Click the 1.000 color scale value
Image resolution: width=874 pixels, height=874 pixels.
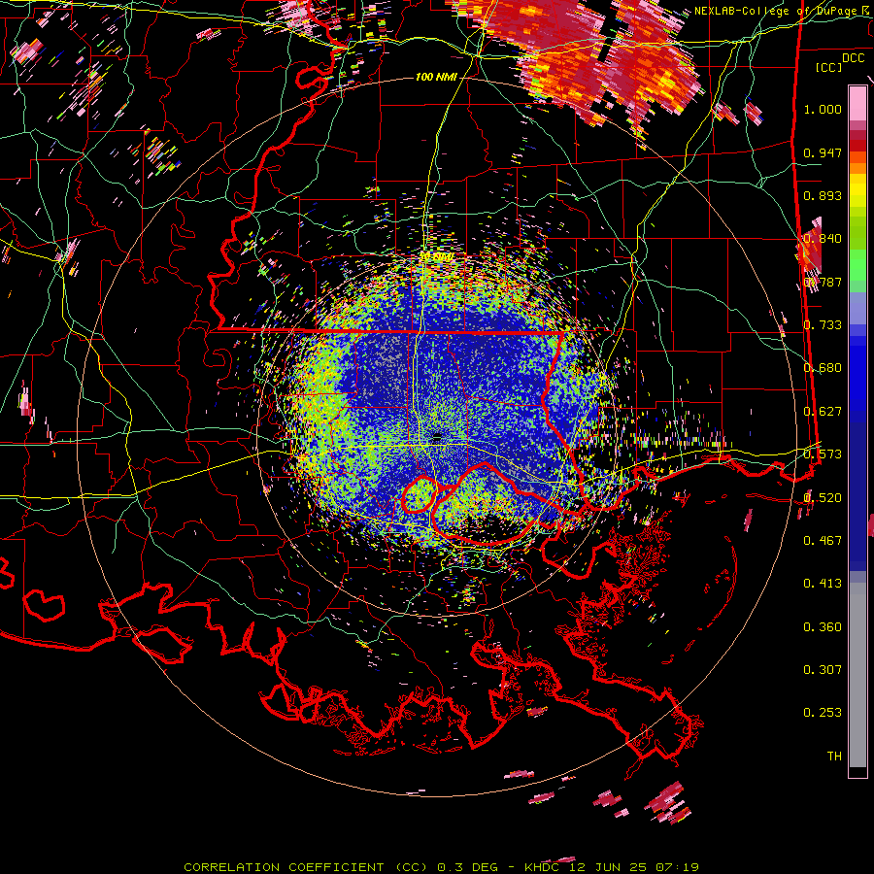823,109
